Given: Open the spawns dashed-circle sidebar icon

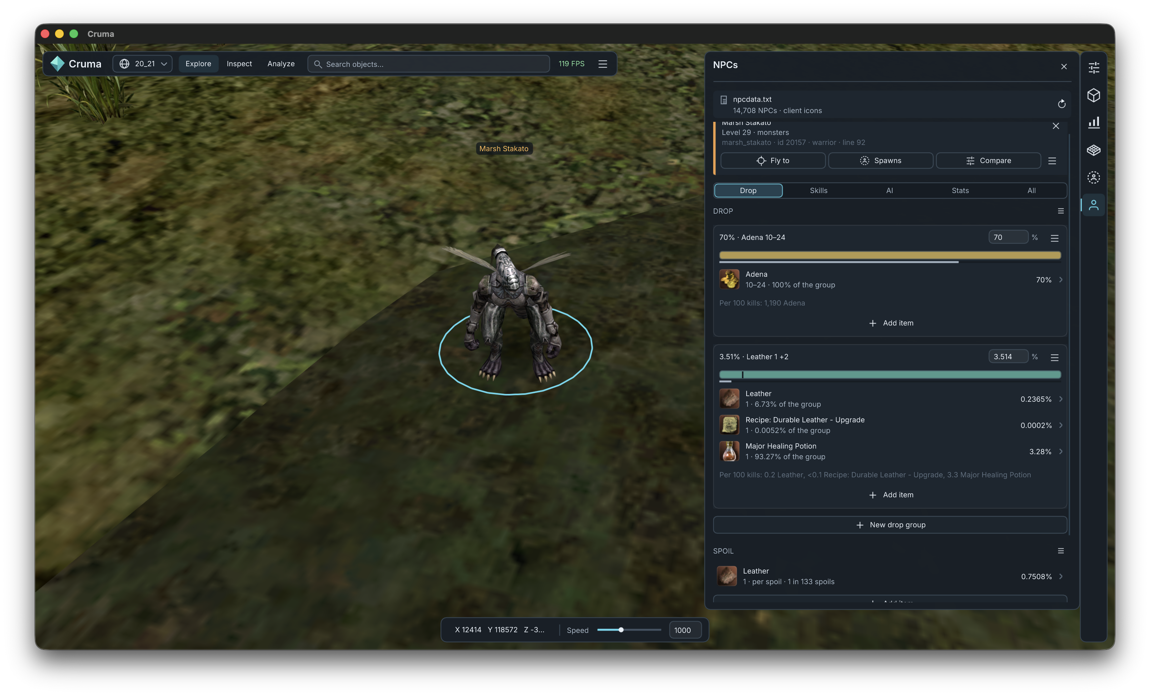Looking at the screenshot, I should pos(1093,177).
